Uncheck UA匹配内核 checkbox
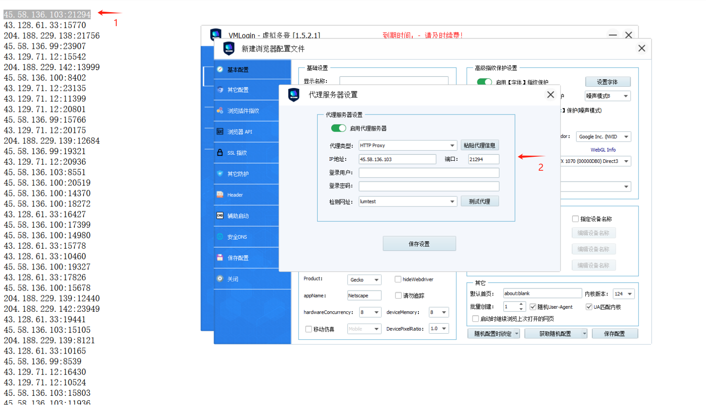Image resolution: width=706 pixels, height=405 pixels. click(589, 307)
